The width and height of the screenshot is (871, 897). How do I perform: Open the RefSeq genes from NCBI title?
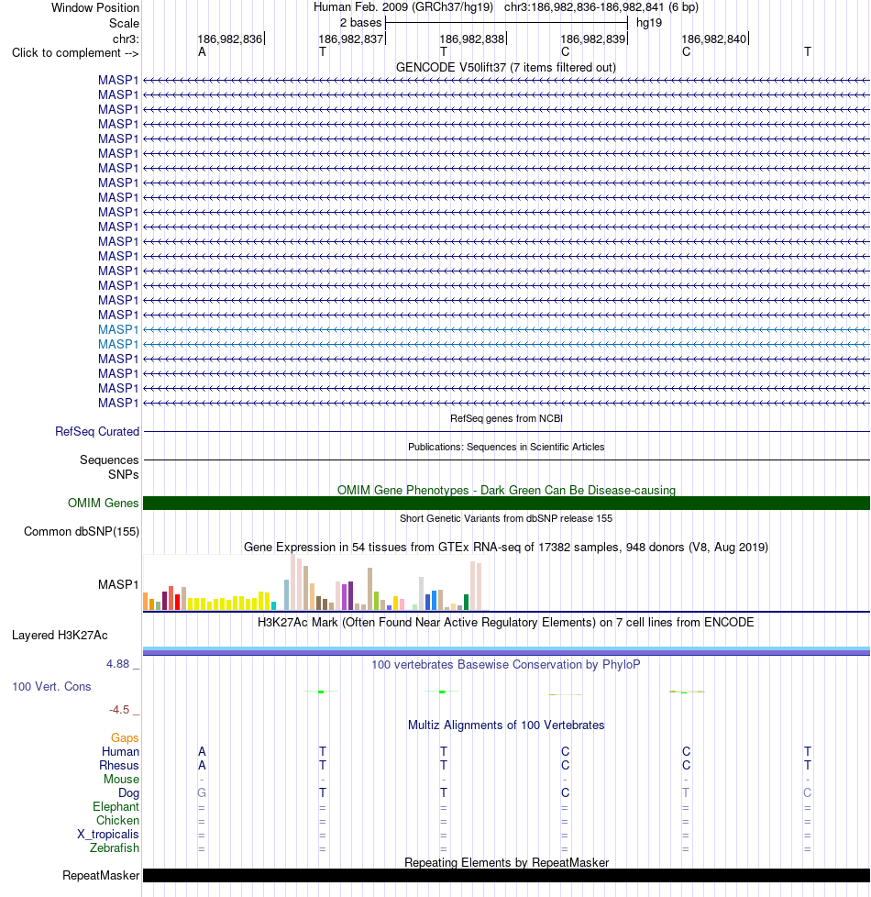coord(506,418)
